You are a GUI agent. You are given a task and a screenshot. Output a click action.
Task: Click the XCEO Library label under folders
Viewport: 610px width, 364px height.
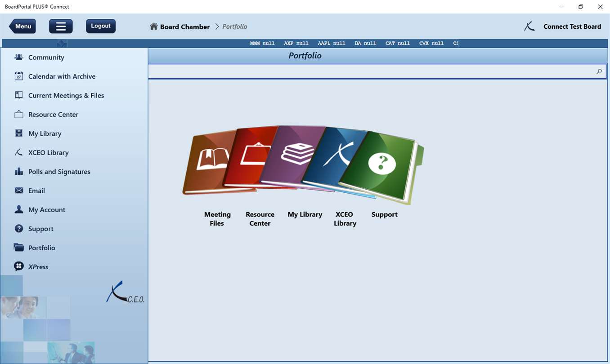coord(345,219)
